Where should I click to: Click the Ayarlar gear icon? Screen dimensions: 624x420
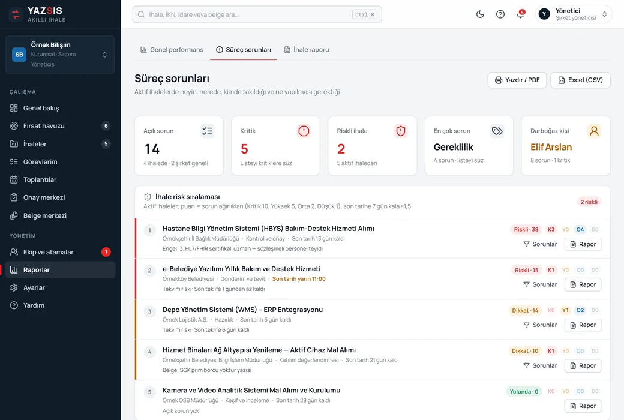[14, 287]
